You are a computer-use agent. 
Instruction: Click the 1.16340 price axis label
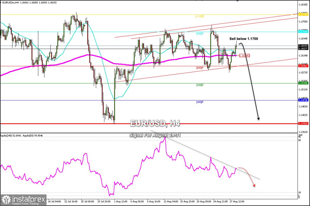[x=303, y=56]
